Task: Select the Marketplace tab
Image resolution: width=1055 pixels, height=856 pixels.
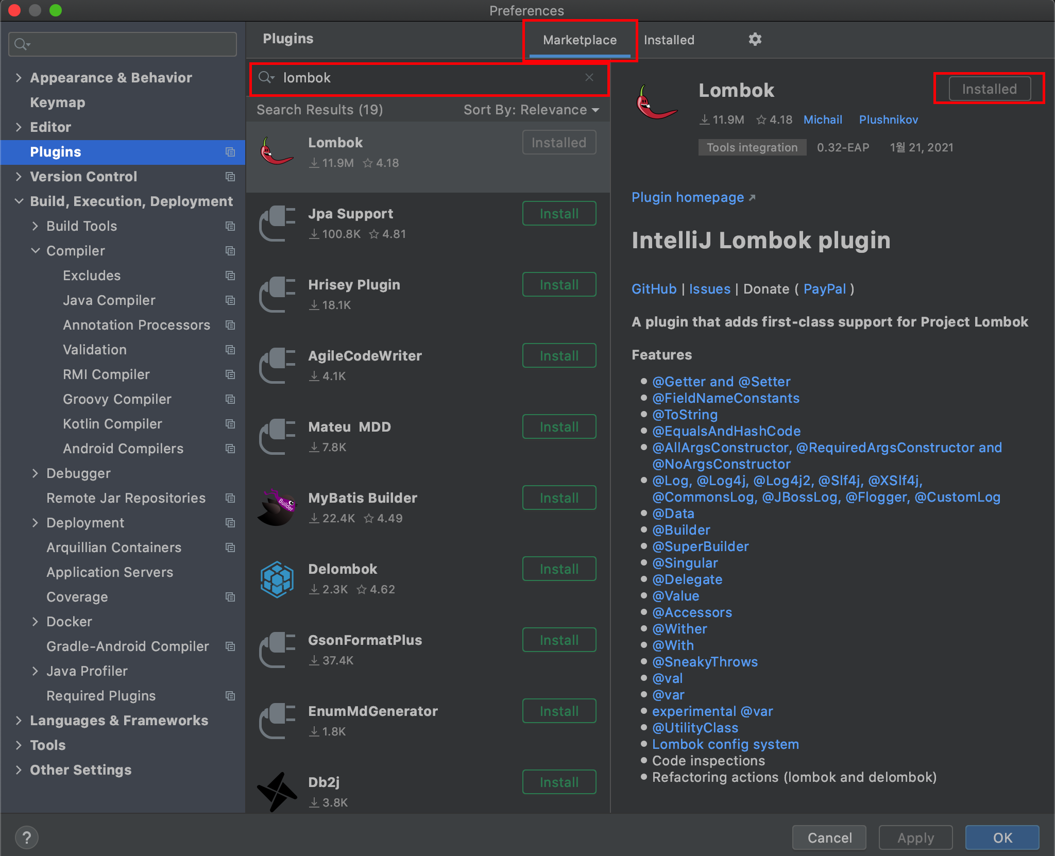Action: [x=580, y=40]
